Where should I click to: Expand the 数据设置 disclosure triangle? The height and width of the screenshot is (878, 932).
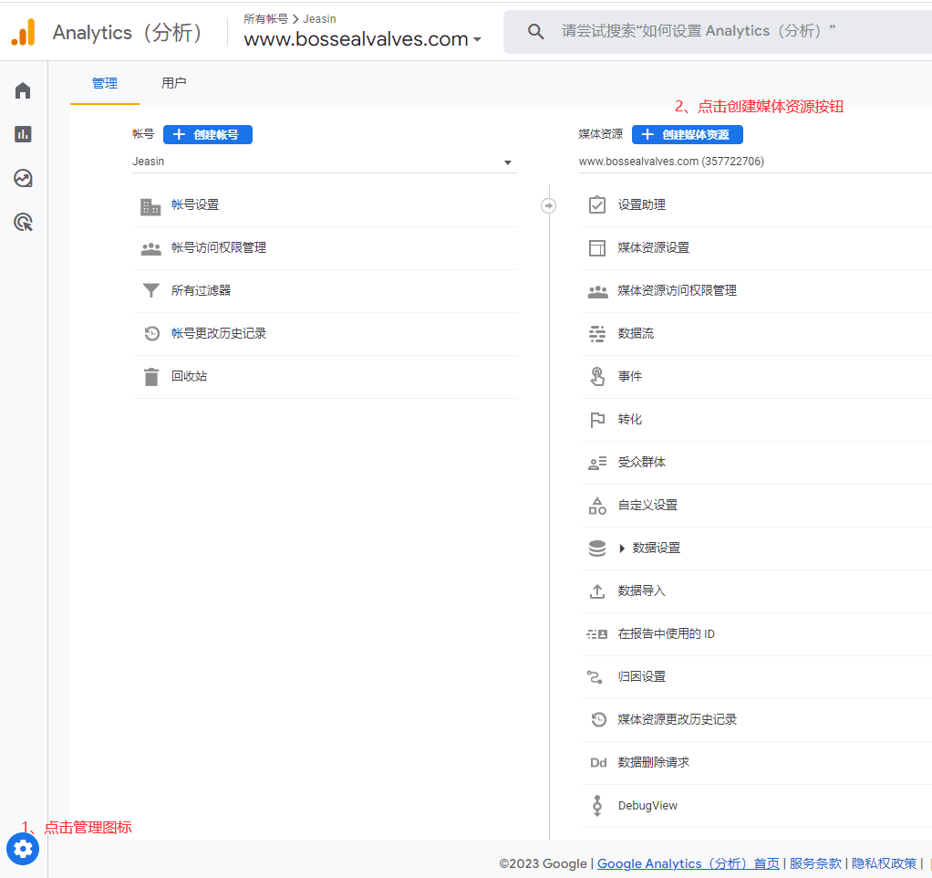[x=622, y=549]
